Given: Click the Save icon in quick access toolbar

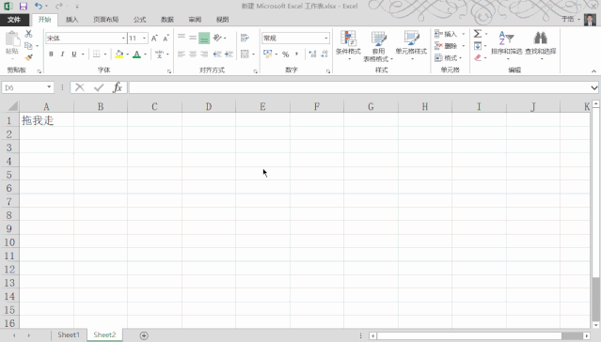Looking at the screenshot, I should [24, 7].
